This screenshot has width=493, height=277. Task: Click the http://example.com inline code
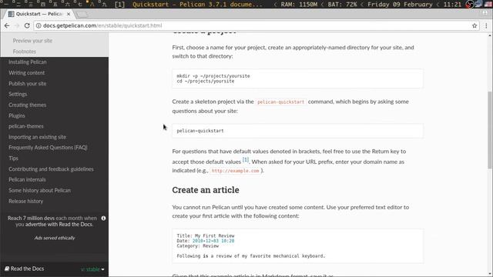tap(235, 171)
